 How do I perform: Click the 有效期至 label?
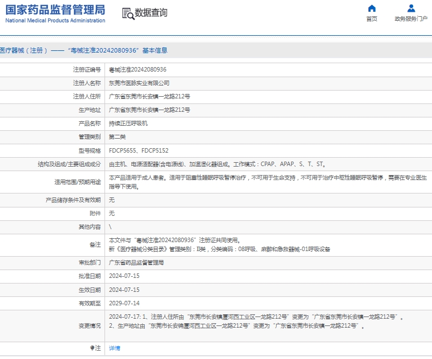(x=89, y=303)
